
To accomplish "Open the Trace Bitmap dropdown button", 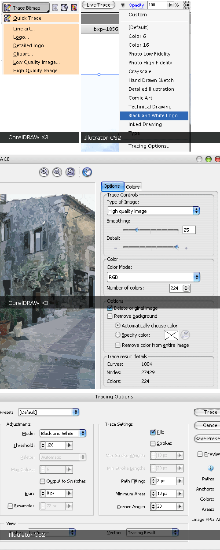I will [25, 7].
